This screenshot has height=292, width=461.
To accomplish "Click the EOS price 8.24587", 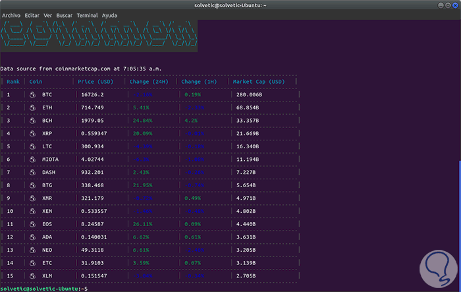I will click(x=92, y=224).
